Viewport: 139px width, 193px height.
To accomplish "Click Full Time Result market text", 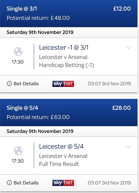I will [59, 164].
